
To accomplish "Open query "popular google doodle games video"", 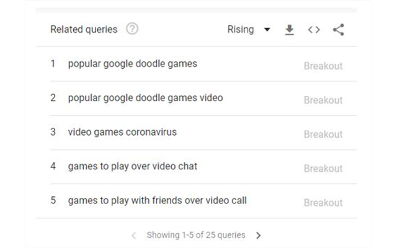I will 145,98.
